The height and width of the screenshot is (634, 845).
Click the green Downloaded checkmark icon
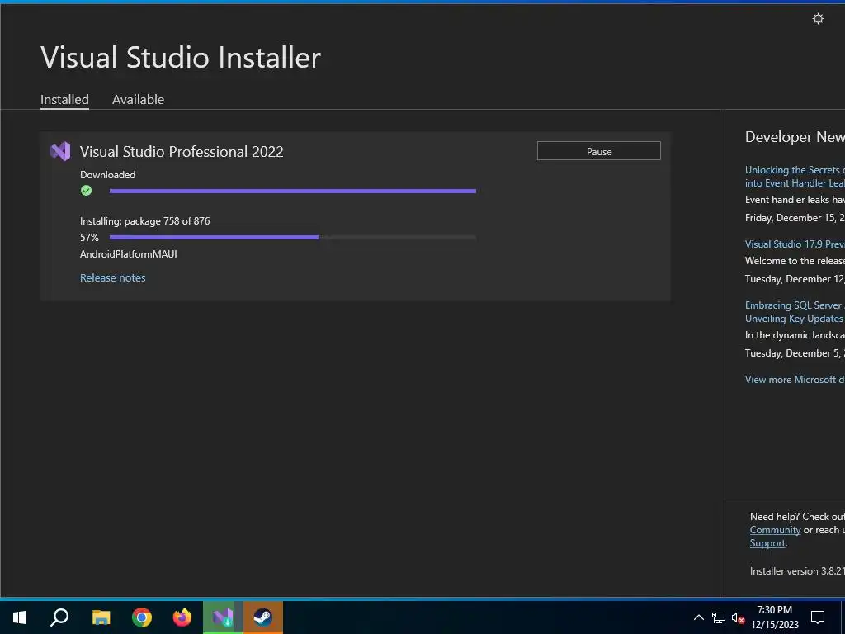(86, 191)
